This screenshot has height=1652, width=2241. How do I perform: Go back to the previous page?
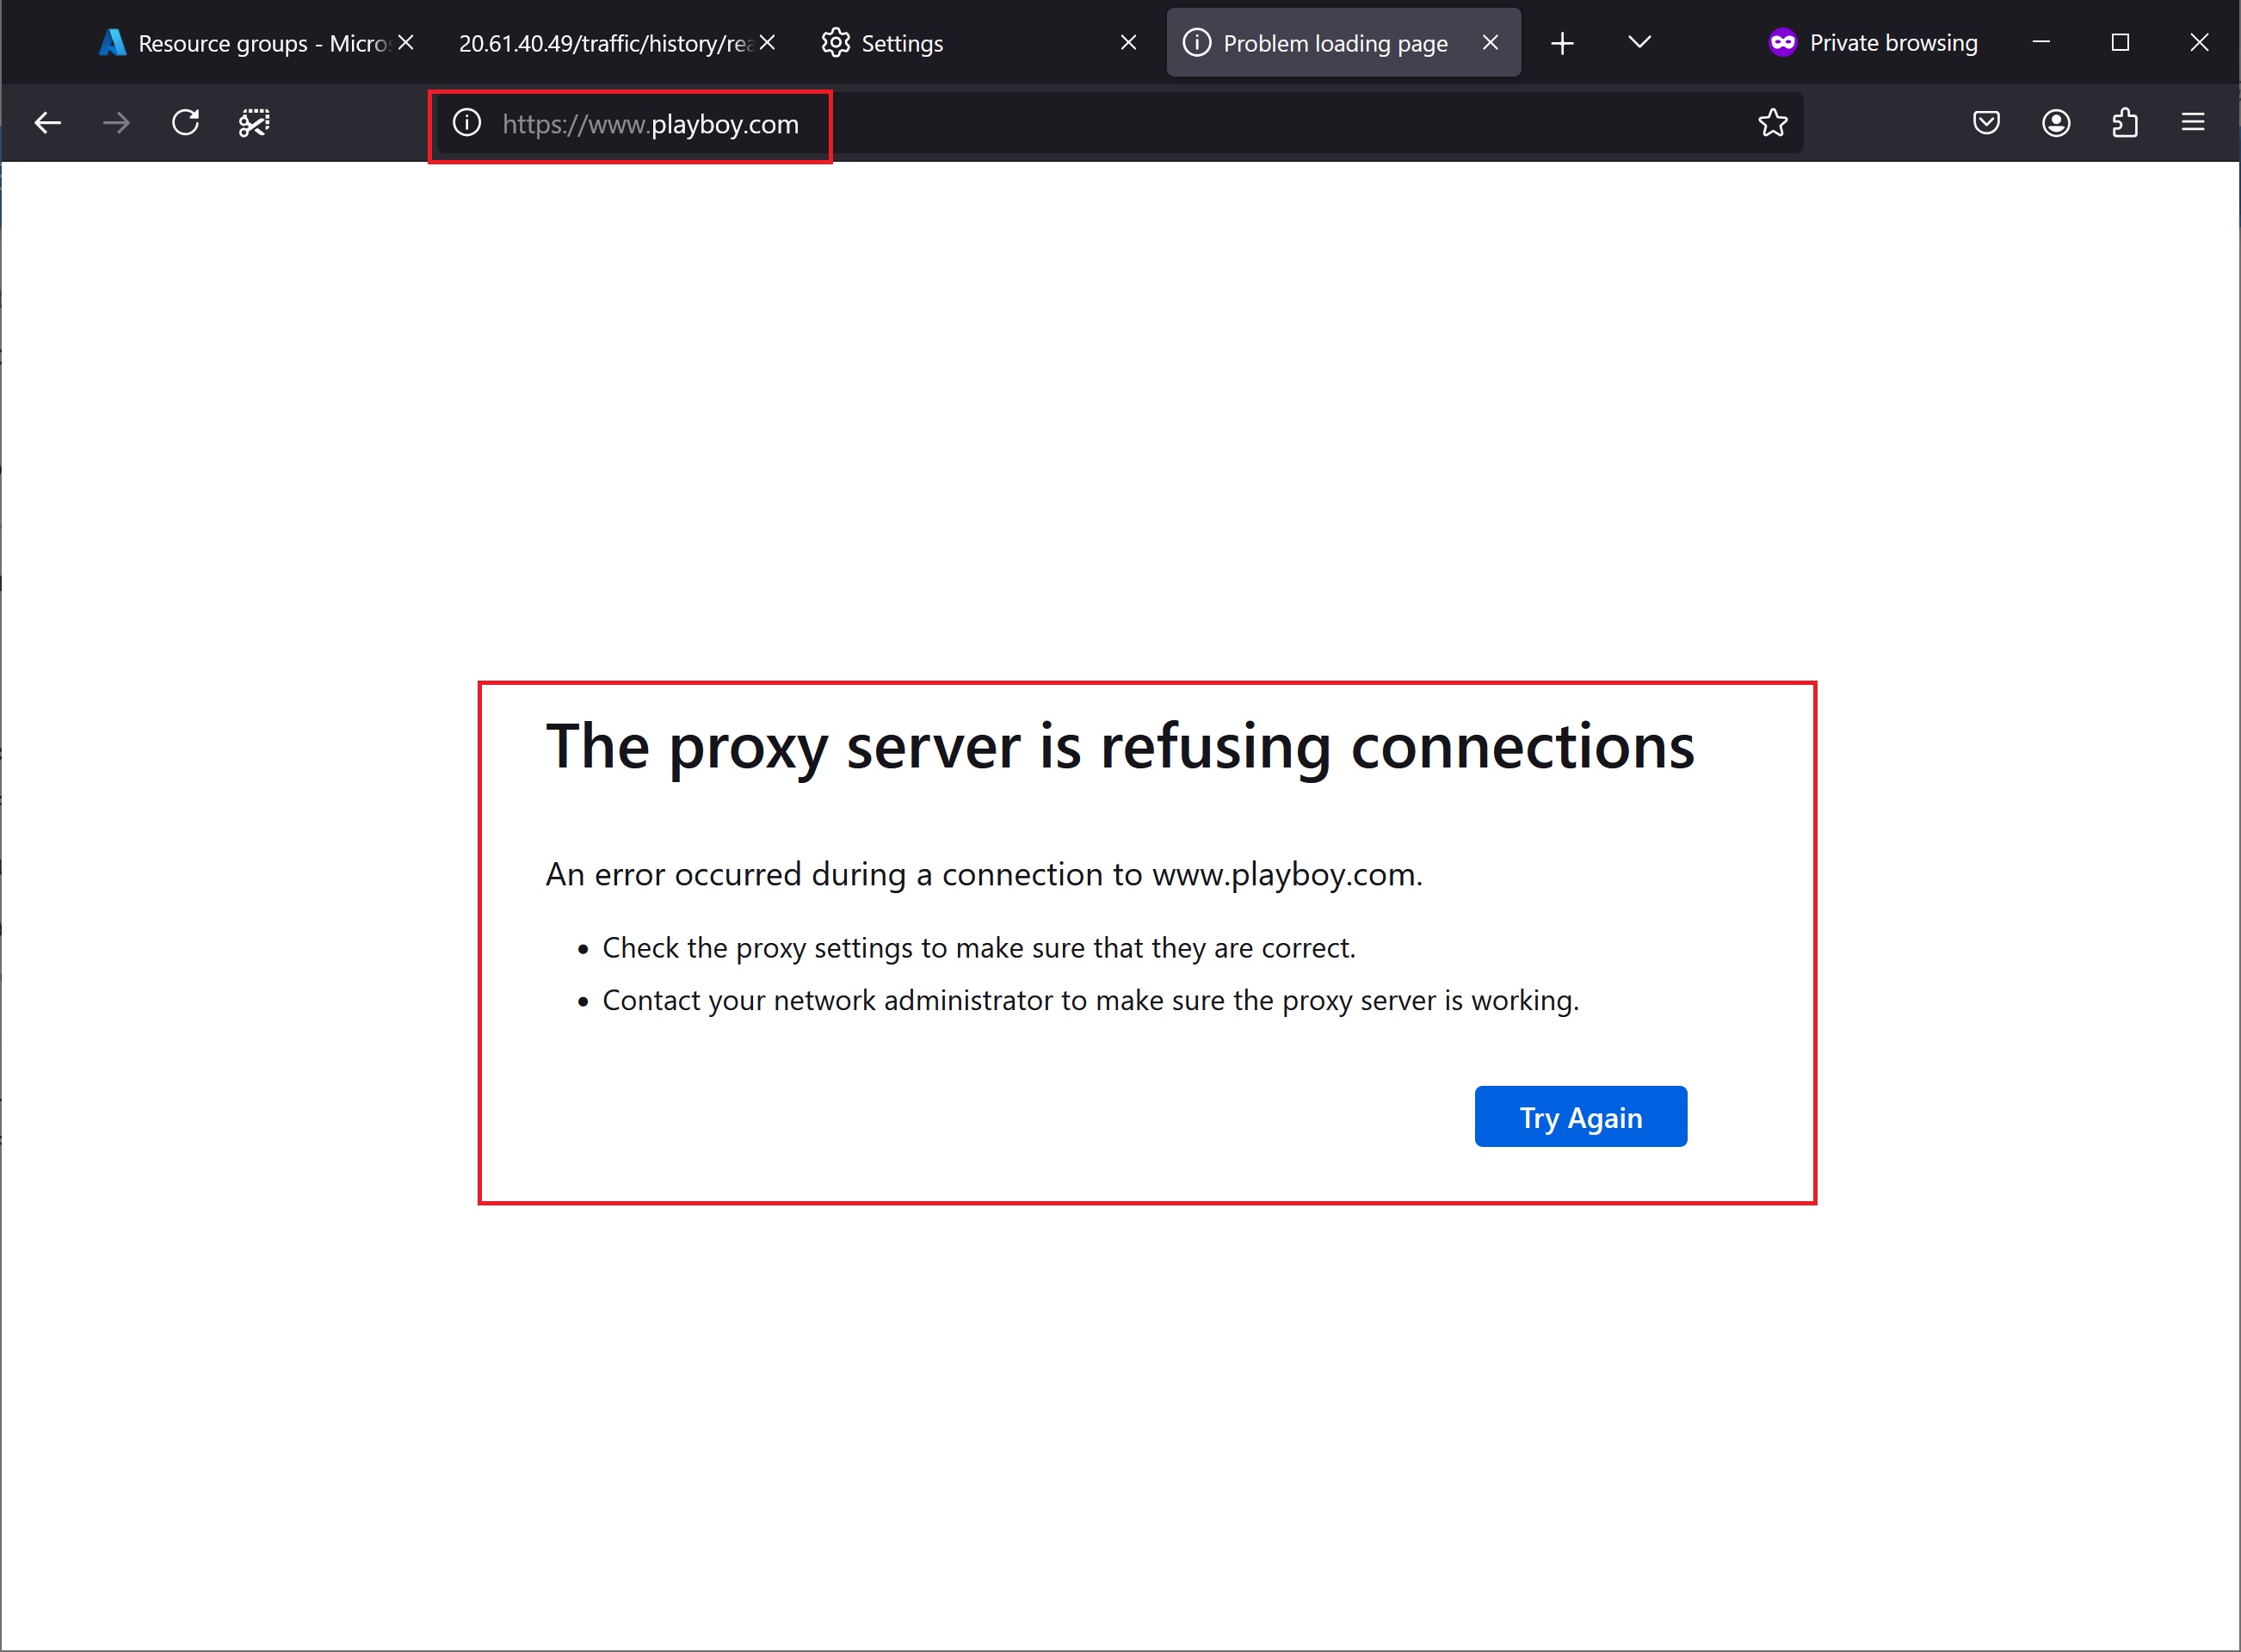[47, 123]
